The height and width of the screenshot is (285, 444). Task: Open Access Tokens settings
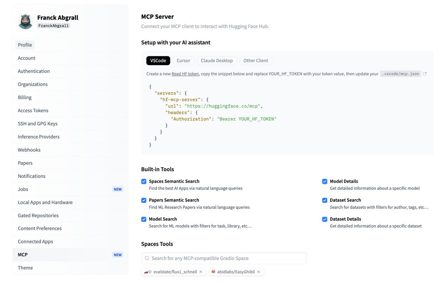pos(70,110)
